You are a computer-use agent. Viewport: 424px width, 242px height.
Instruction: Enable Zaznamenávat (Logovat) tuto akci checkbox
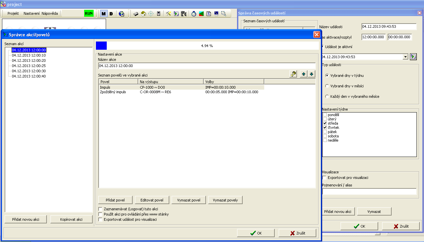(101, 209)
